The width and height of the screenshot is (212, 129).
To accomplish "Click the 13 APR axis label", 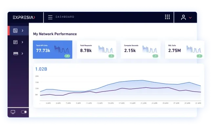I will pyautogui.click(x=100, y=103).
